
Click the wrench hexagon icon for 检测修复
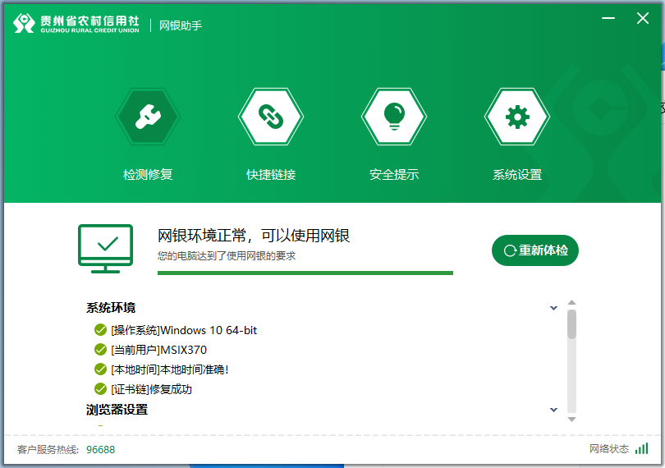pyautogui.click(x=148, y=117)
